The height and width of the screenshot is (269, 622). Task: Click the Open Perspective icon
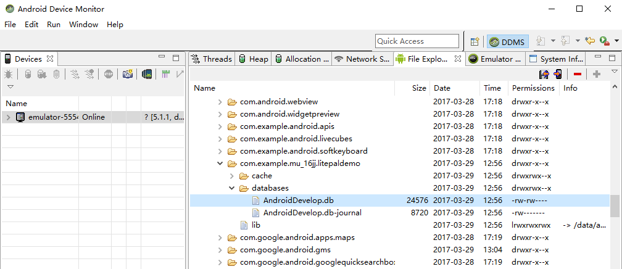click(x=475, y=41)
